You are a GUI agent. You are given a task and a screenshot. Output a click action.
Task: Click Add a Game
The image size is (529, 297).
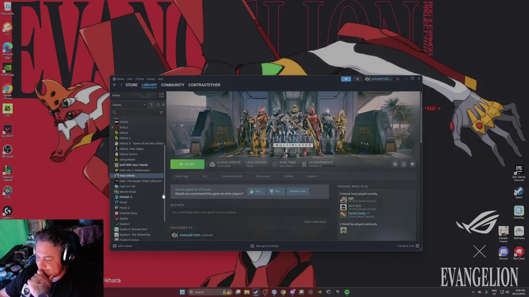click(x=123, y=246)
